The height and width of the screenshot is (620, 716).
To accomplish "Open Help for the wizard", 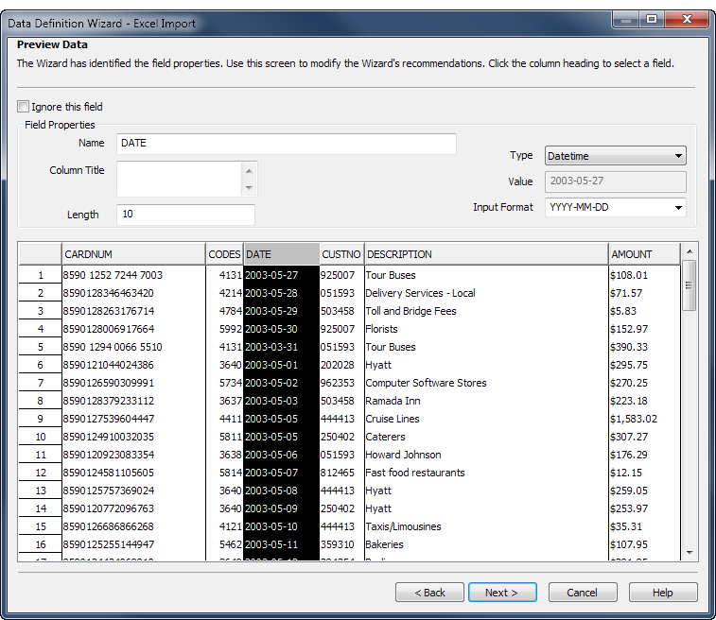I will (x=662, y=593).
